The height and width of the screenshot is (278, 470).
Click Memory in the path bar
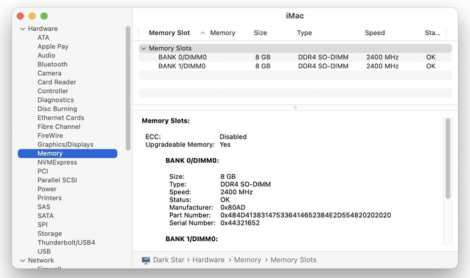[x=248, y=260]
